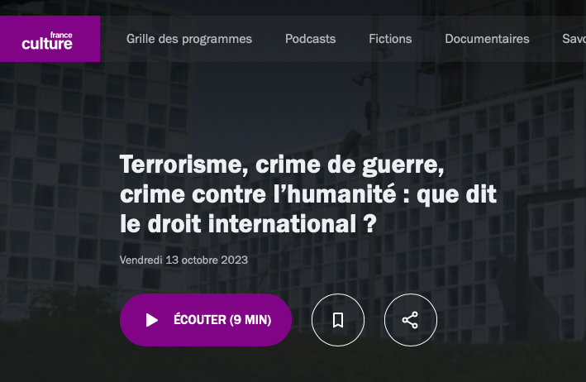586x382 pixels.
Task: Click the play triangle in the Écouter button
Action: tap(152, 320)
